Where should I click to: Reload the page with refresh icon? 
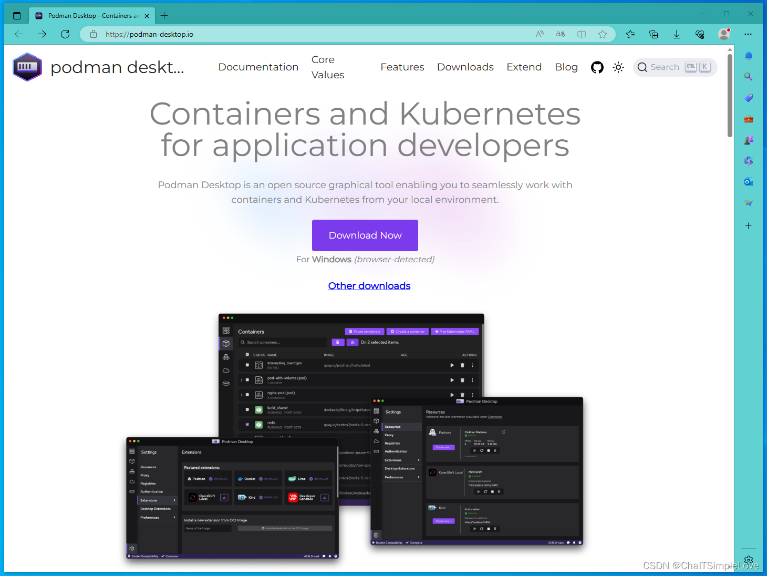[65, 34]
